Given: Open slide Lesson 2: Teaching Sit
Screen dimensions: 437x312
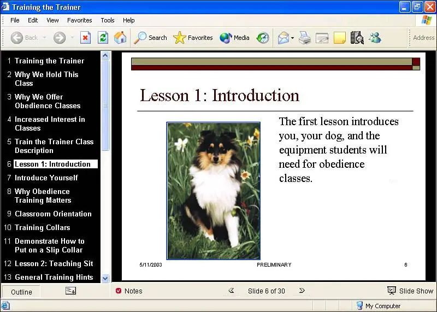Looking at the screenshot, I should 54,263.
